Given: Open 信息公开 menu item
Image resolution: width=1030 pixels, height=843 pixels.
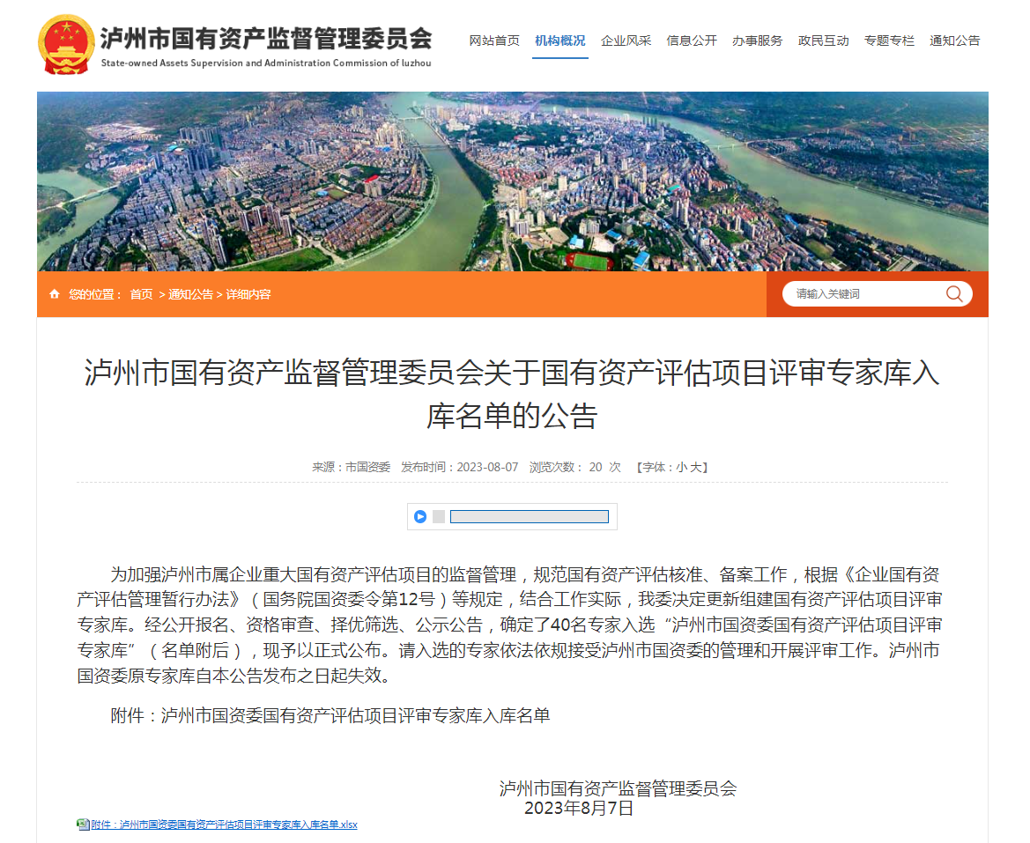Looking at the screenshot, I should 691,41.
